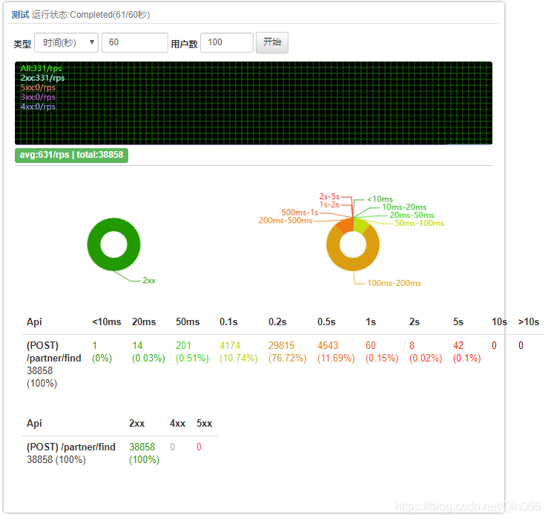548x520 pixels.
Task: Click the 20ms-50ms chart label
Action: [x=412, y=215]
